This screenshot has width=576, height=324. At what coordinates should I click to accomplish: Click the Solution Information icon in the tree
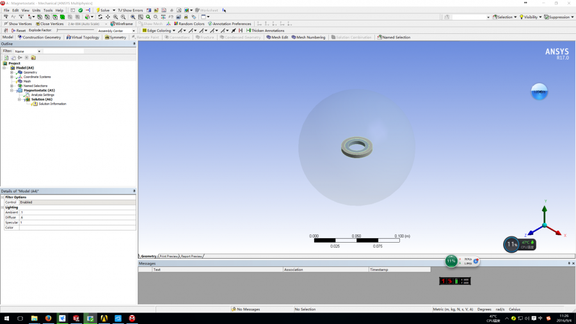(x=35, y=104)
